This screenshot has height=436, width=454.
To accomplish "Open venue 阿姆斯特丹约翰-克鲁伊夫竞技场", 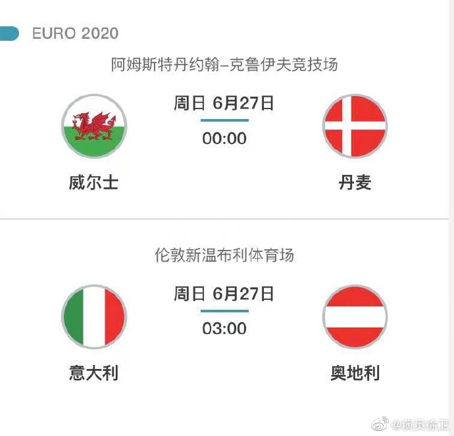I will [x=224, y=64].
